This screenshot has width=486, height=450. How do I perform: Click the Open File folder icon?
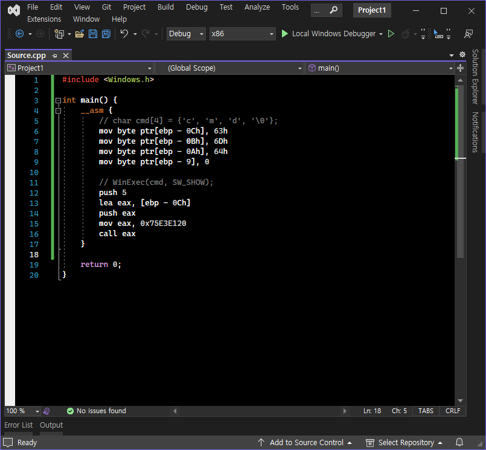(80, 33)
